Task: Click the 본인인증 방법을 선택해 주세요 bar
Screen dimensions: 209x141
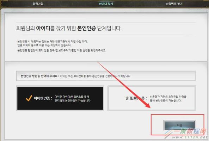Action: click(x=106, y=76)
